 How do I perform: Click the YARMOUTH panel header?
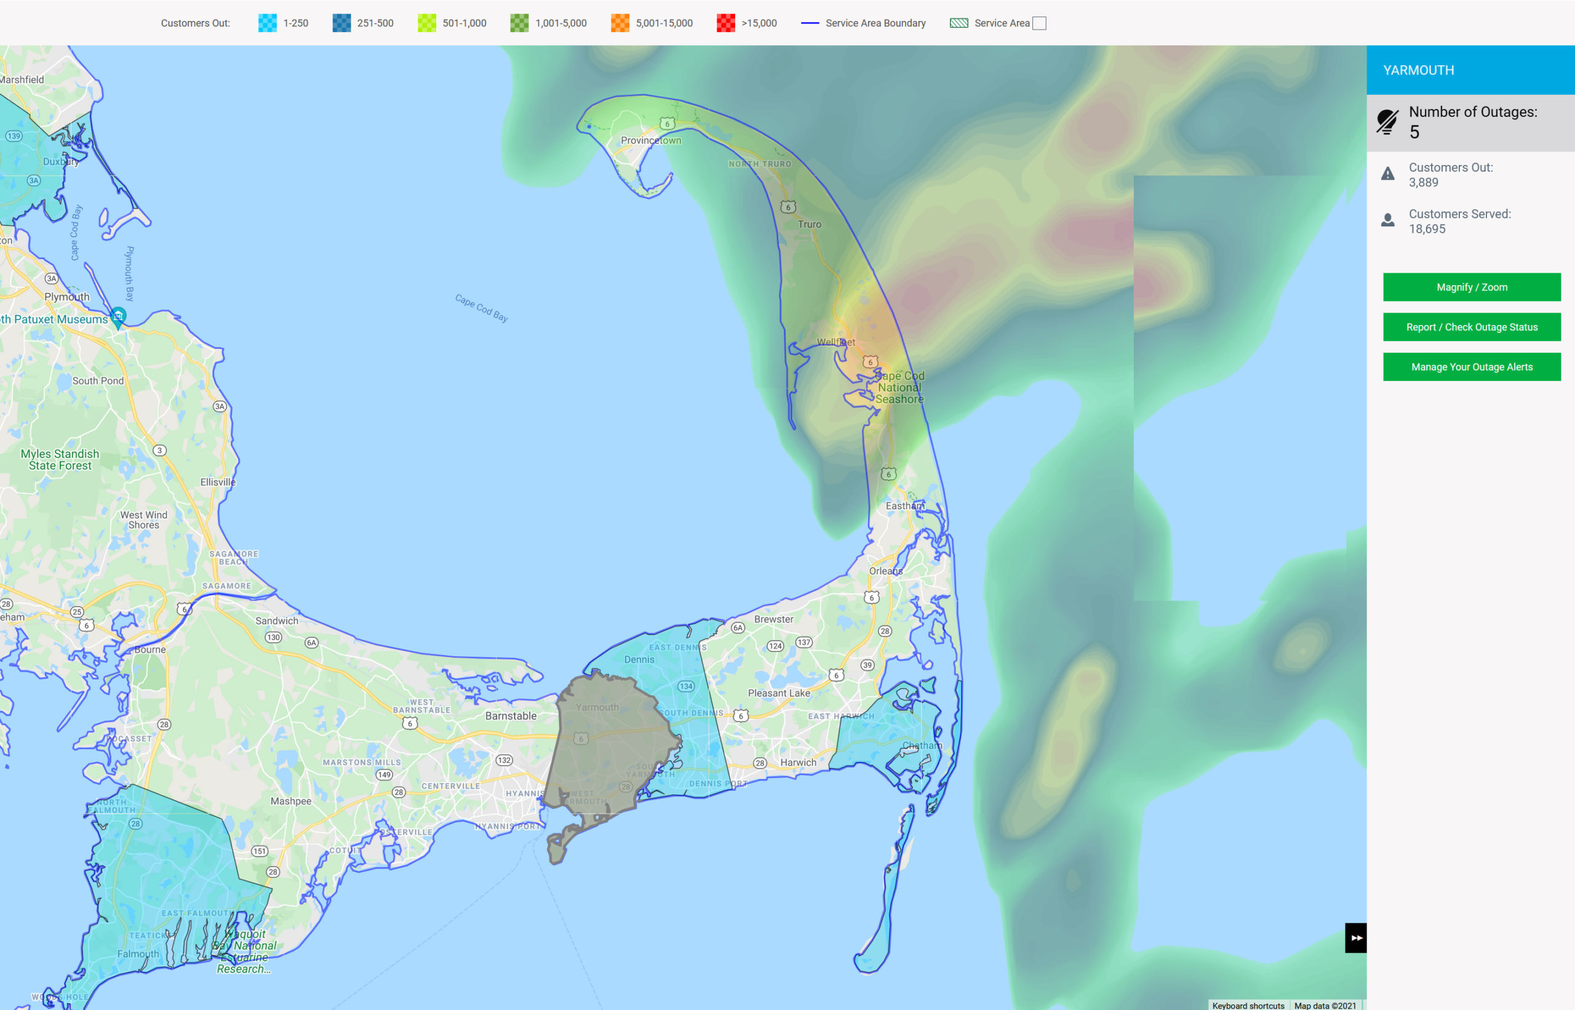(1470, 70)
